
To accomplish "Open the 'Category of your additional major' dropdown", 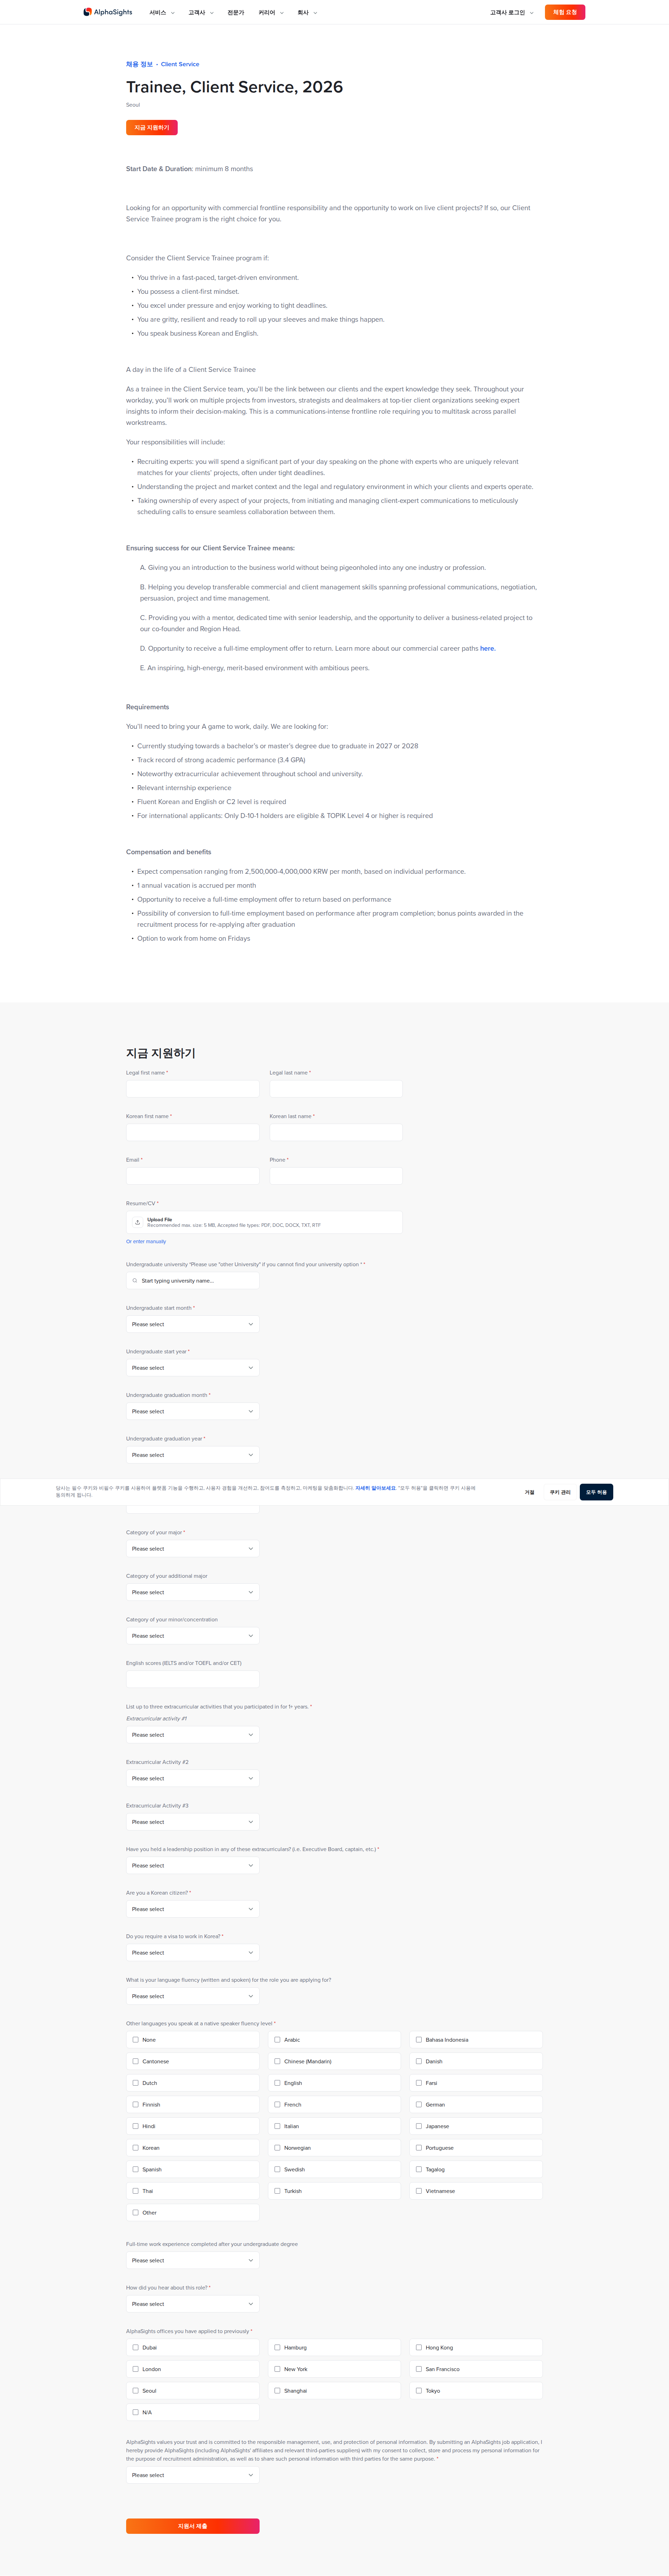I will pos(193,1592).
